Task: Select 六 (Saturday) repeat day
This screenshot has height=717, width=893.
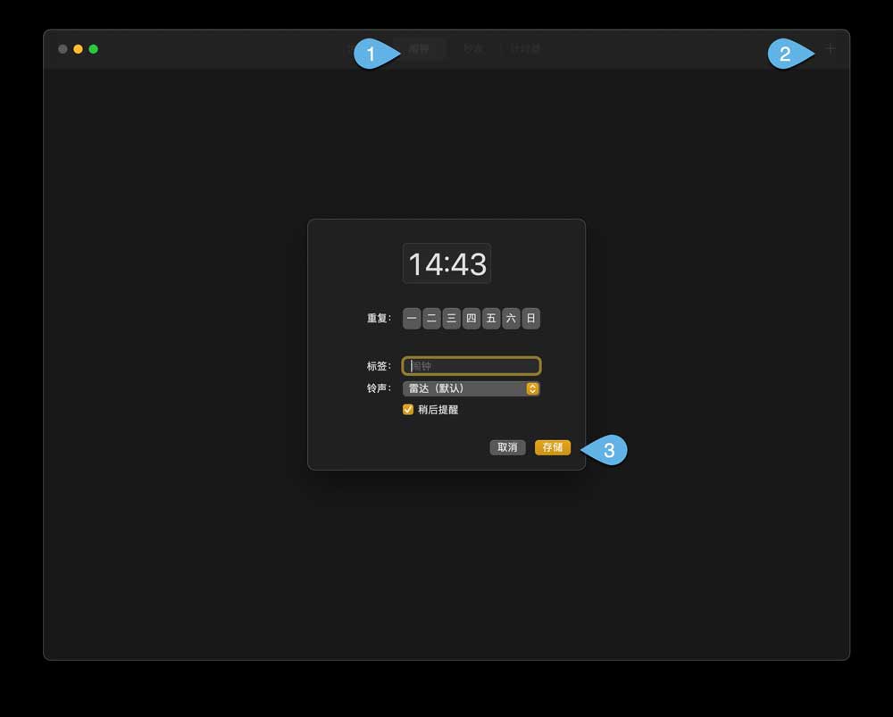Action: pyautogui.click(x=511, y=319)
